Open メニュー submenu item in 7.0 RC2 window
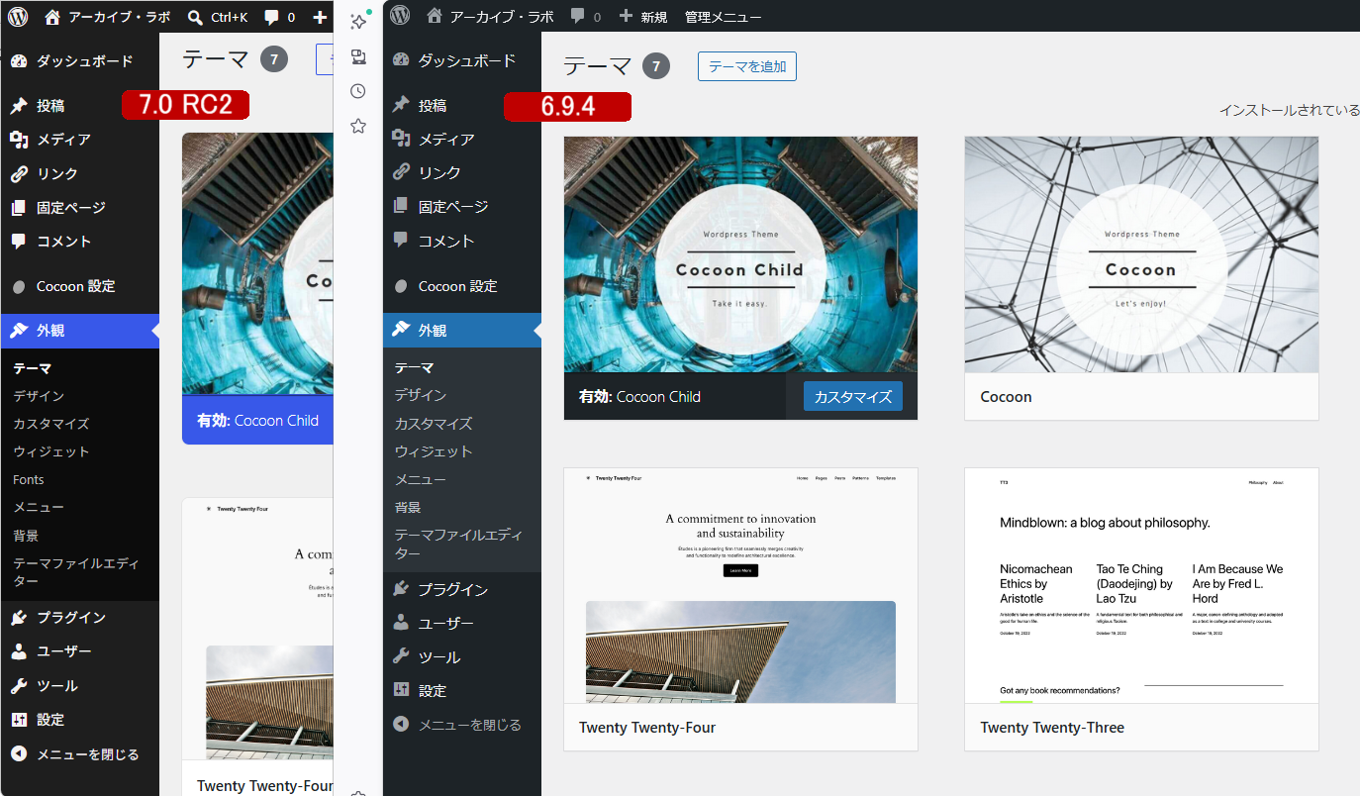Viewport: 1360px width, 796px height. pyautogui.click(x=39, y=507)
